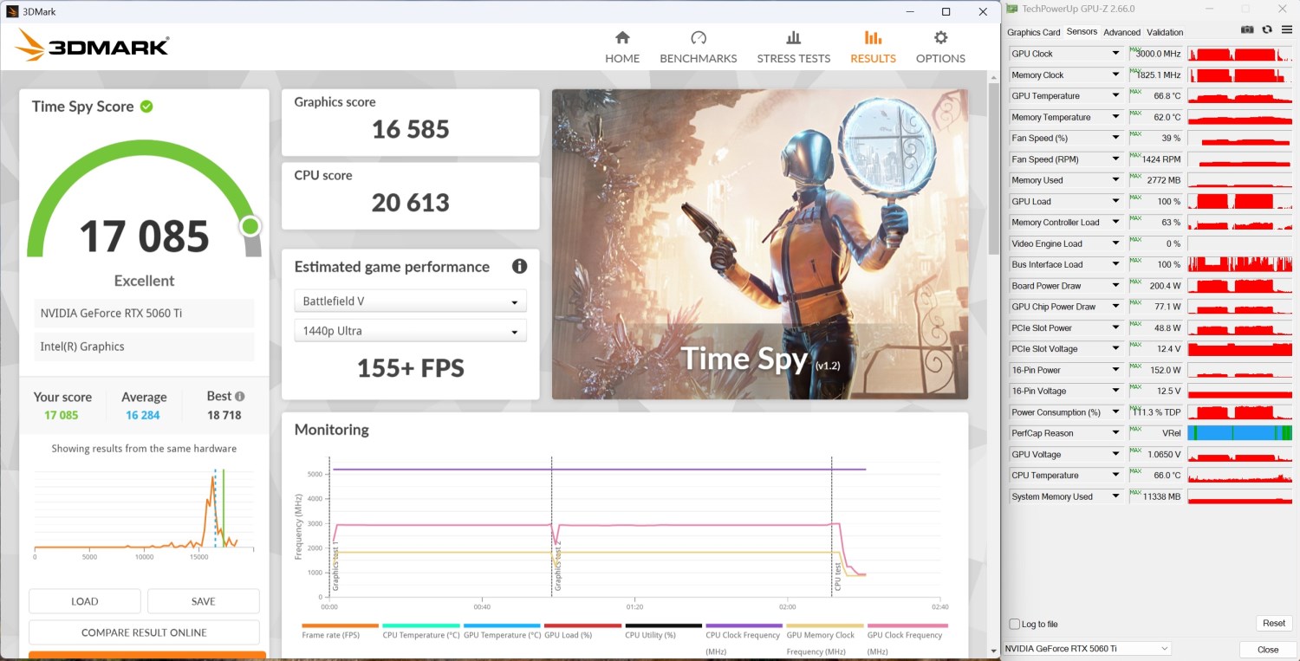The image size is (1300, 661).
Task: Open the GPU Temperature sensor dropdown arrow
Action: tap(1115, 96)
